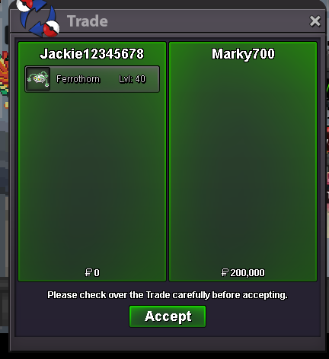The image size is (329, 359).
Task: Click the Pokédollar symbol beside 200,000
Action: 225,272
